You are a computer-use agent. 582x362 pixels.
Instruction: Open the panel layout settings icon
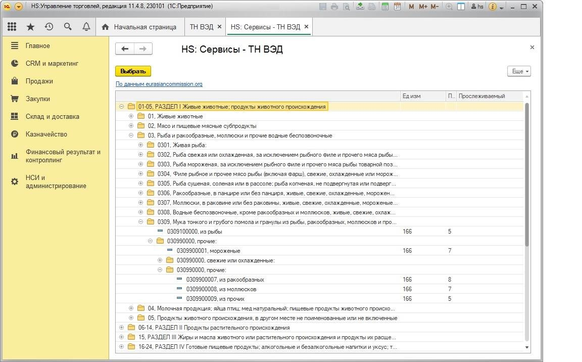click(461, 7)
